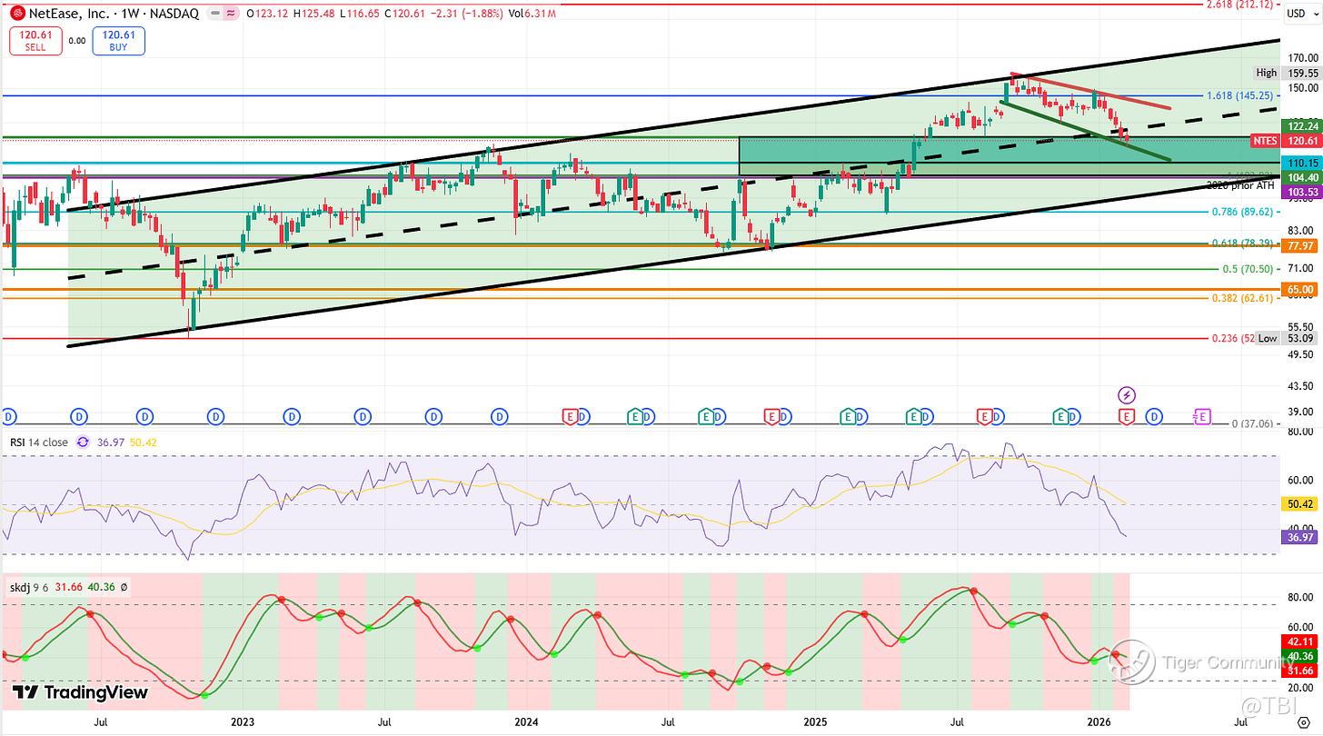Screen dimensions: 1323x736
Task: Click the NetEase red logo icon
Action: pos(17,14)
